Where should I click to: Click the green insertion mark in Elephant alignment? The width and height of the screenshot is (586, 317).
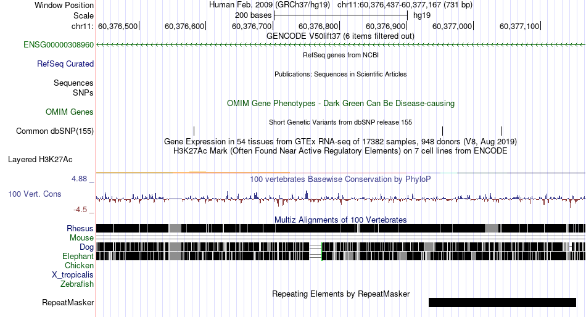click(x=322, y=256)
